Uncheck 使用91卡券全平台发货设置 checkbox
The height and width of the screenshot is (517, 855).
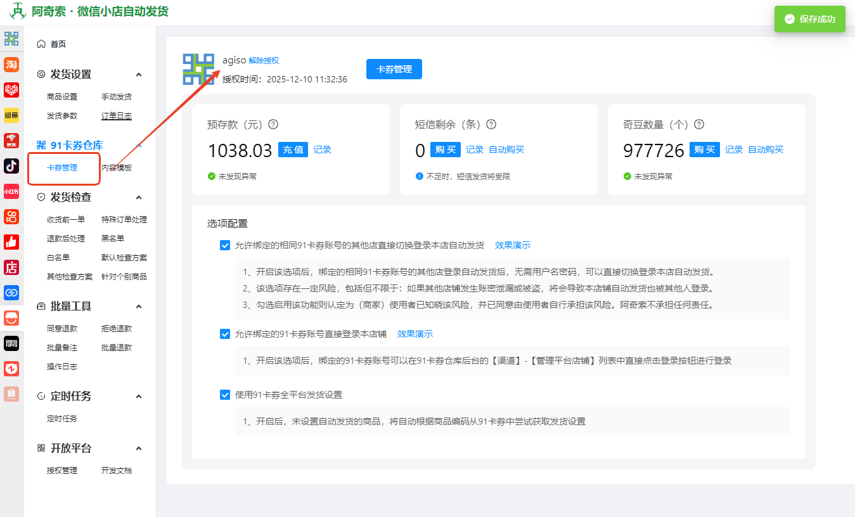[x=225, y=395]
